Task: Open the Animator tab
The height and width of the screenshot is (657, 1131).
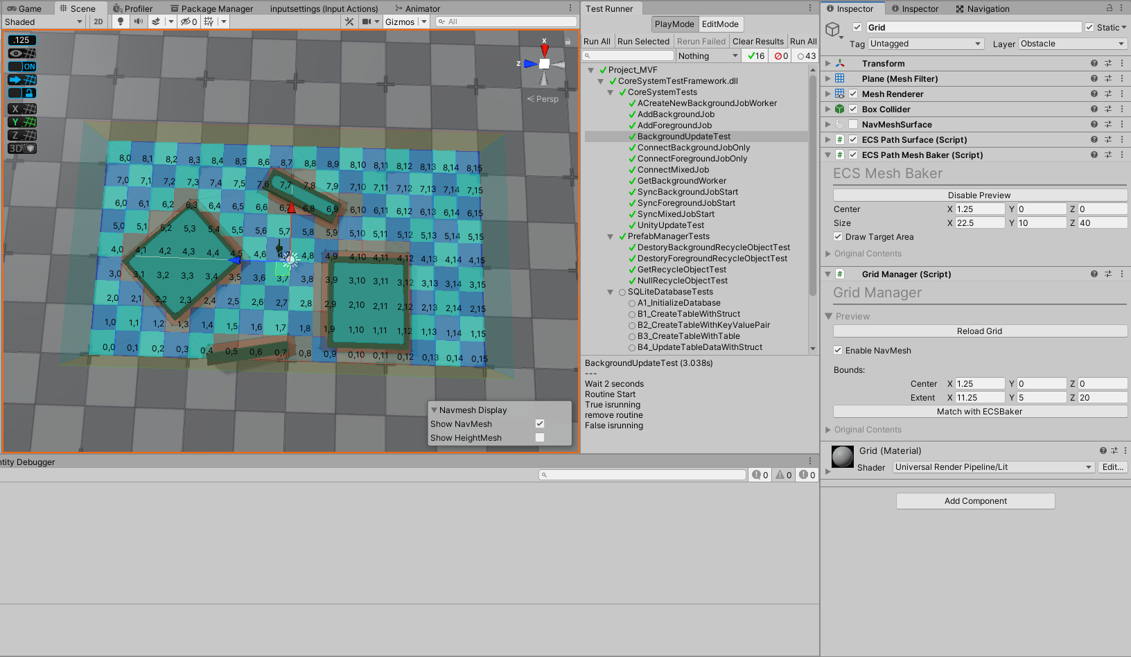Action: 417,8
